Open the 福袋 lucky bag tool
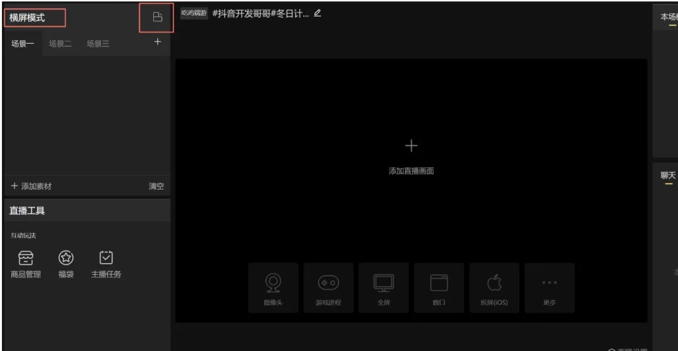This screenshot has height=351, width=678. [x=66, y=263]
